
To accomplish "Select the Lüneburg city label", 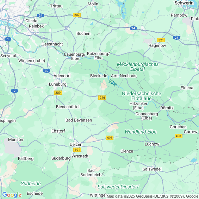I will click(x=58, y=84).
